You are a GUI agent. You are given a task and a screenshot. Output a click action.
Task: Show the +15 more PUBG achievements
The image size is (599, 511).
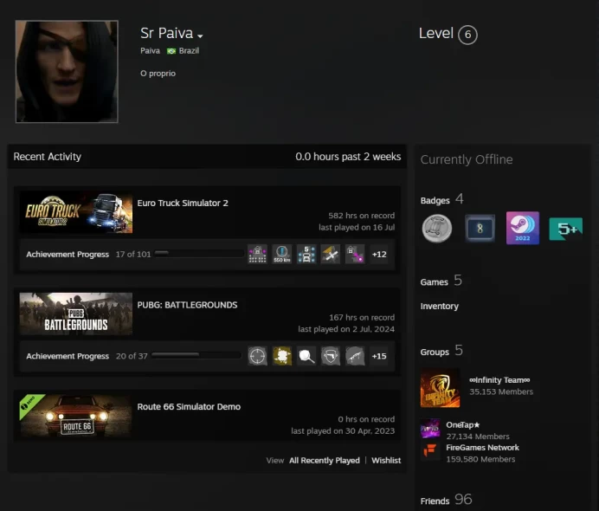click(x=379, y=356)
